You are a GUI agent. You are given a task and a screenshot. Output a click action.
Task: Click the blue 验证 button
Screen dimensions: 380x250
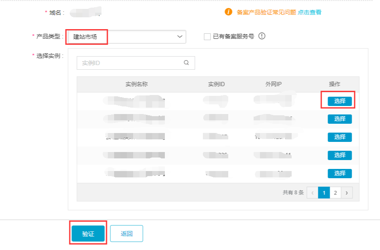point(88,234)
